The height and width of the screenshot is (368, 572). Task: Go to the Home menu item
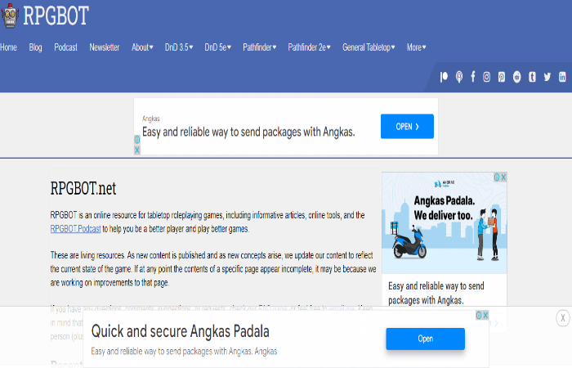[x=8, y=47]
